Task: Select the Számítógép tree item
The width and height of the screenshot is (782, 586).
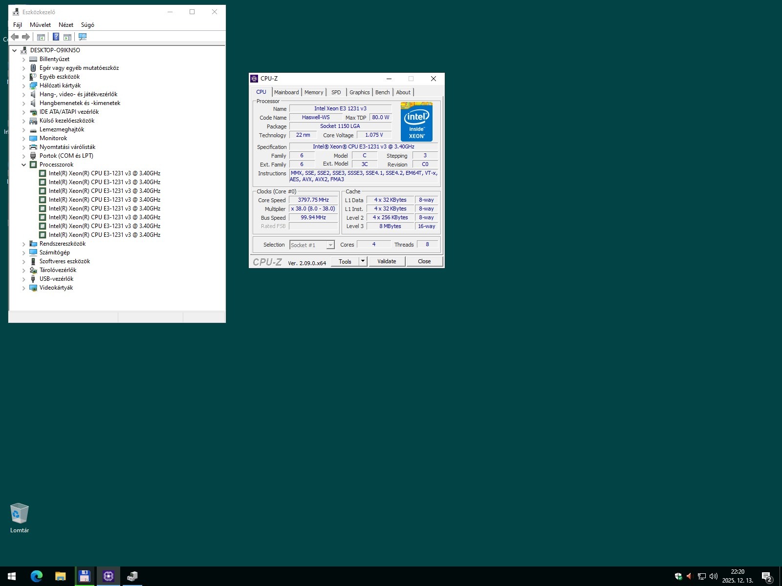Action: coord(55,252)
